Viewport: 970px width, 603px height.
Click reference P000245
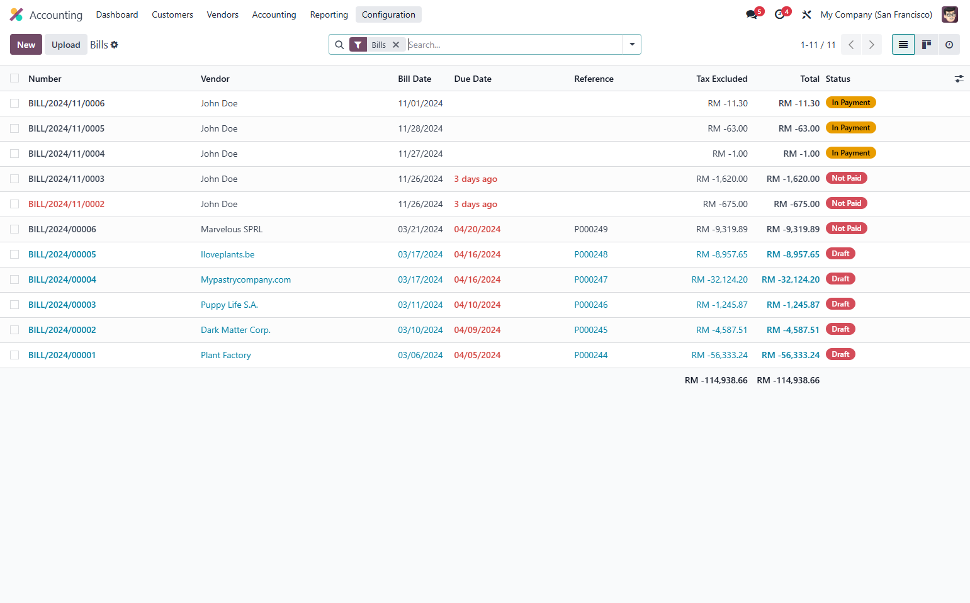(x=591, y=330)
